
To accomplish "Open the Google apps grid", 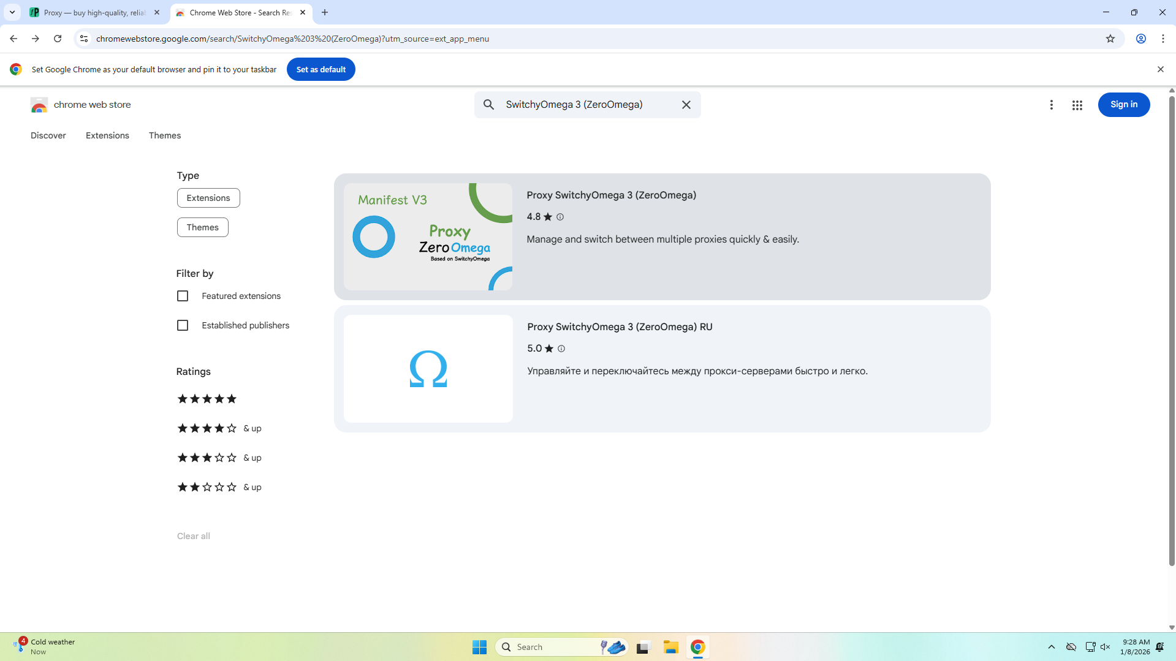I will pyautogui.click(x=1077, y=105).
